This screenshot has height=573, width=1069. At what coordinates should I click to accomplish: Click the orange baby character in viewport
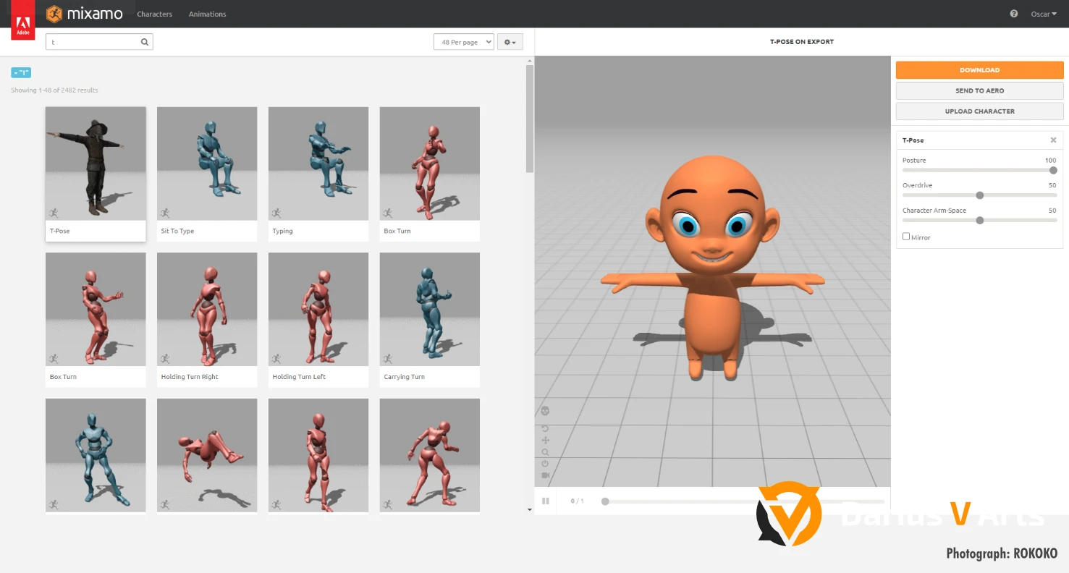click(x=713, y=268)
